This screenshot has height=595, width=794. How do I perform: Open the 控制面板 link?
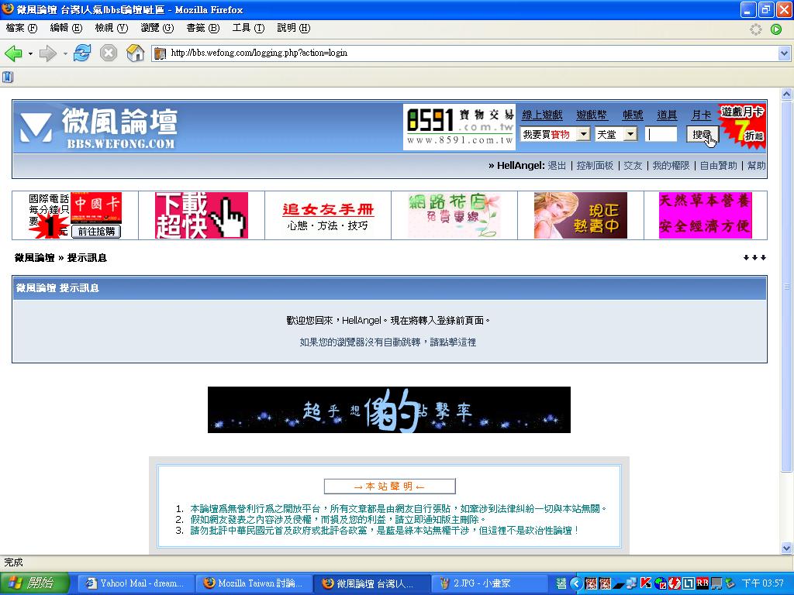(595, 166)
